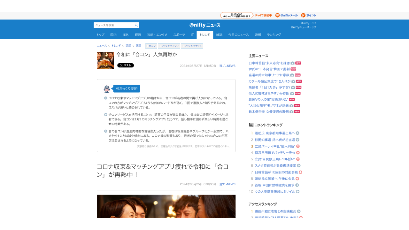Click the news search input field
This screenshot has width=409, height=230.
click(x=114, y=25)
